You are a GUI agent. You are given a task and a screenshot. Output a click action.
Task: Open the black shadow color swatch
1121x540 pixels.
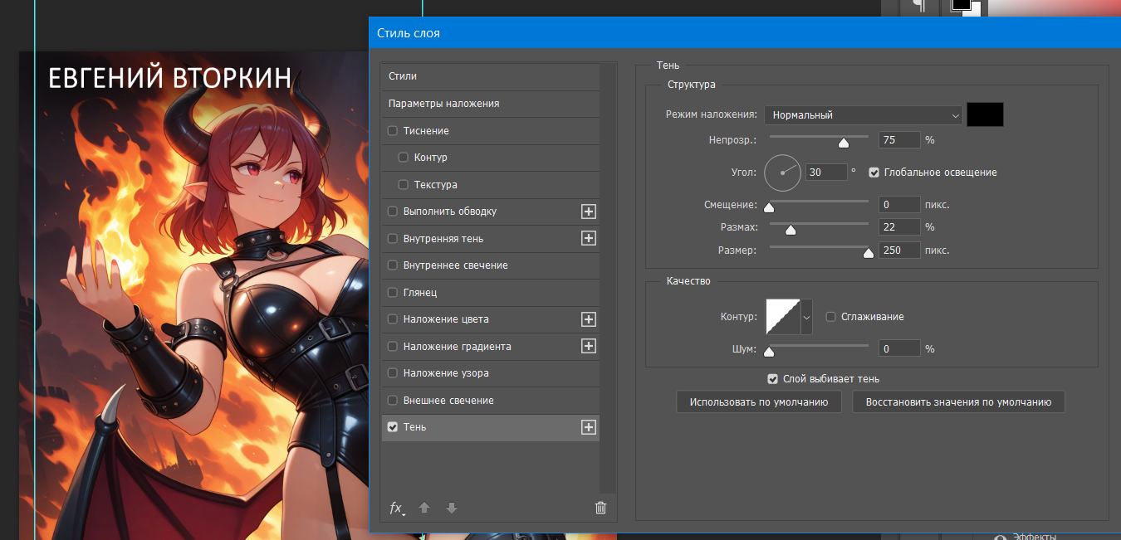pyautogui.click(x=985, y=115)
